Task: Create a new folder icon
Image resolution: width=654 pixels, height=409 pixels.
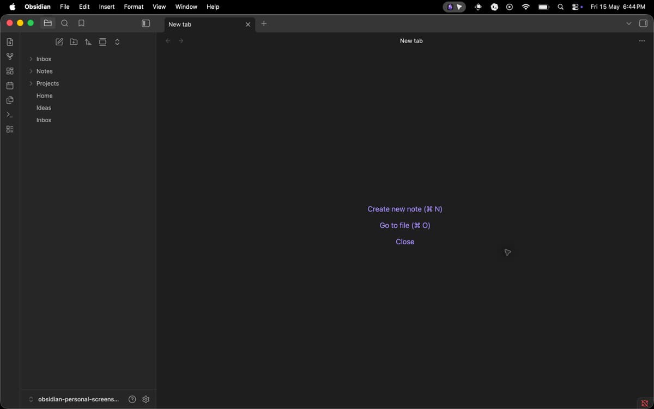Action: pos(74,42)
